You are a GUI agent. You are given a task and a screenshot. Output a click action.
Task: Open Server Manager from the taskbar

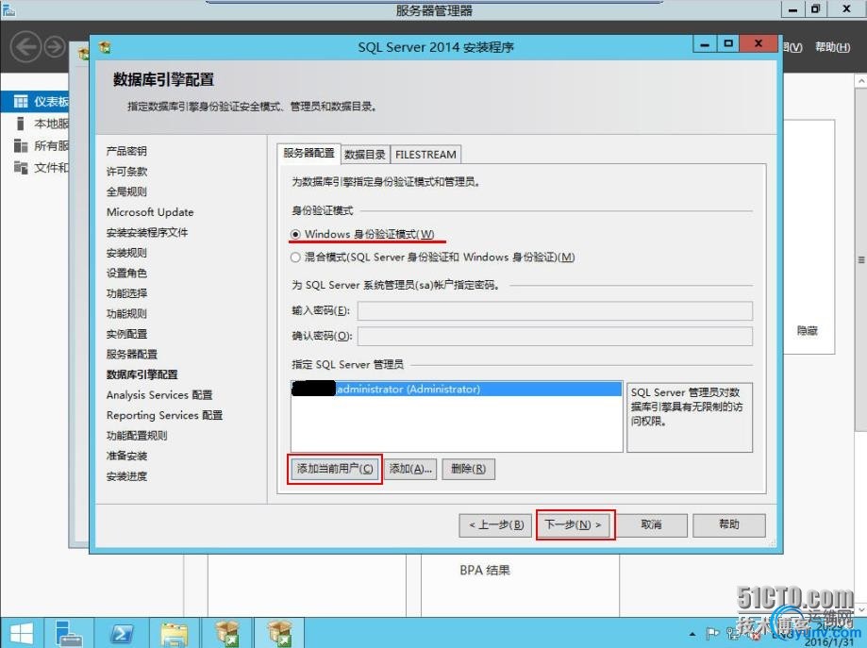[69, 634]
